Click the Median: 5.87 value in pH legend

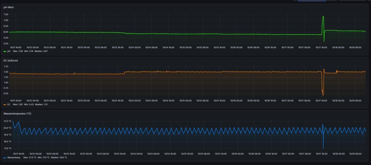tap(41, 51)
